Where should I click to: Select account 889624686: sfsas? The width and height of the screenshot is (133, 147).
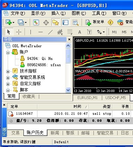pyautogui.click(x=44, y=65)
